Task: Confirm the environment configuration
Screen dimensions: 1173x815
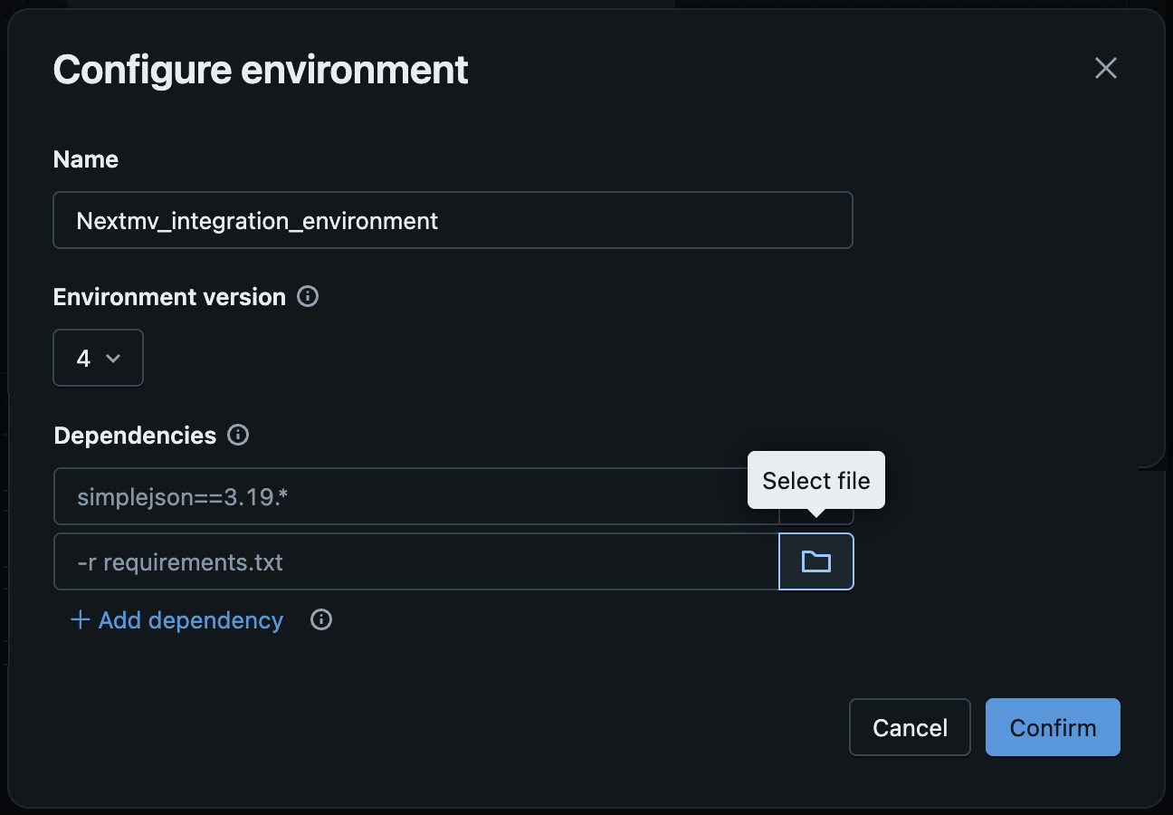Action: click(x=1052, y=727)
